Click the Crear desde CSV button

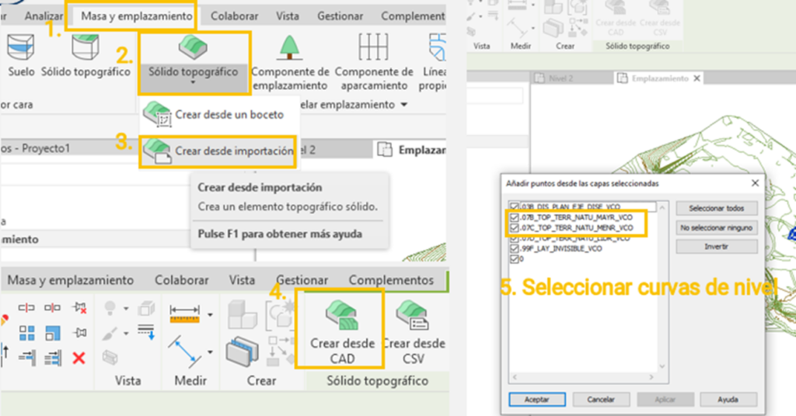click(x=414, y=331)
